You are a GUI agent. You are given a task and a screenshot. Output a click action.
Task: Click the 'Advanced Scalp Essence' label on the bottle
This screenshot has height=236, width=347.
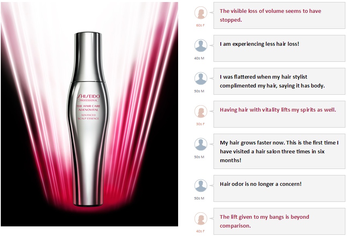(x=88, y=117)
